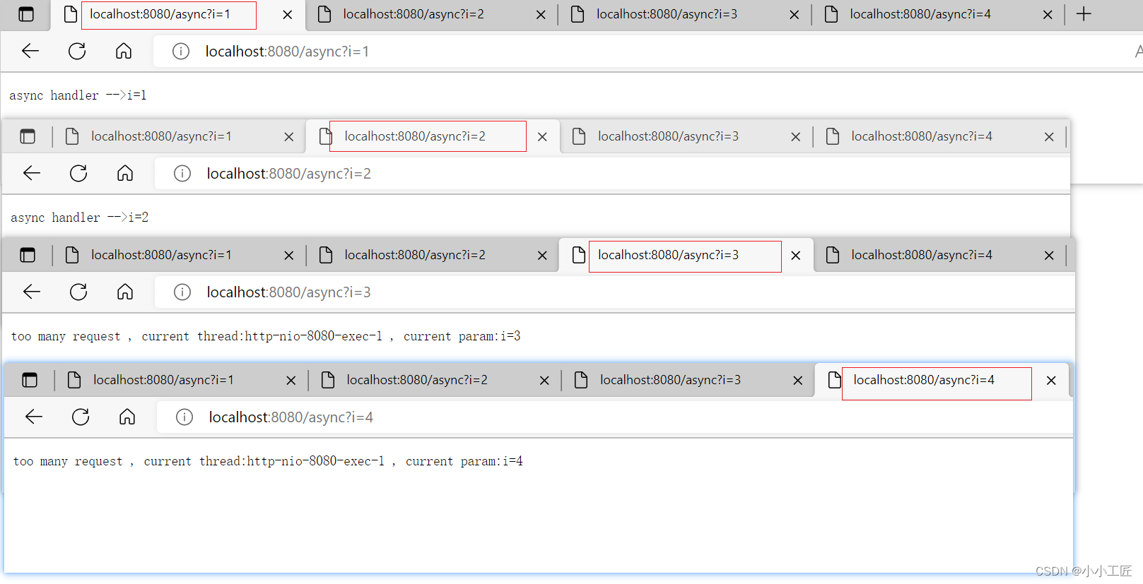Click home icon in window addressed async?i=1
Screen dimensions: 1143x584
pyautogui.click(x=124, y=51)
